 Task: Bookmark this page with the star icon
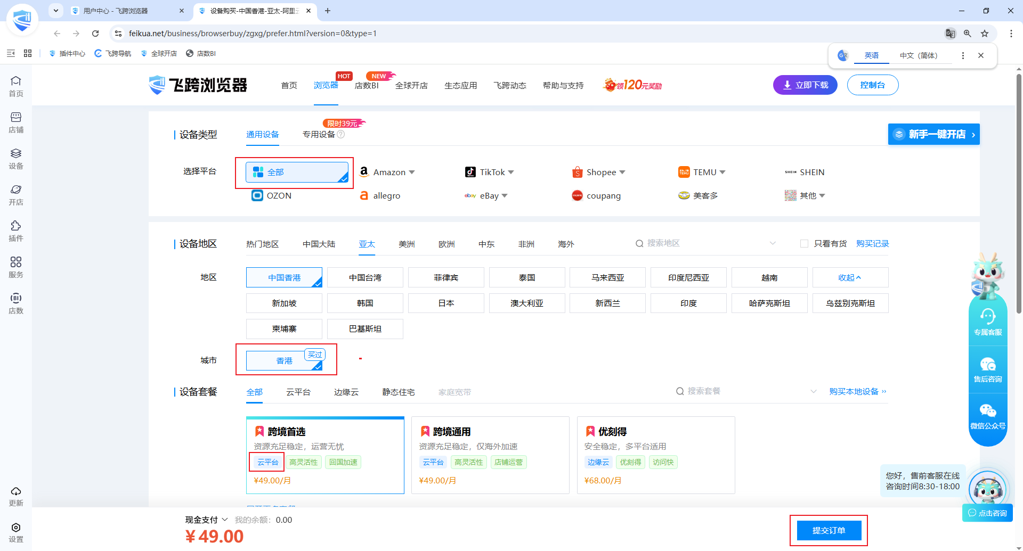click(985, 34)
